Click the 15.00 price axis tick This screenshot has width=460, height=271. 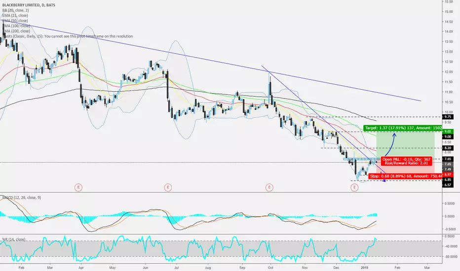pos(448,12)
